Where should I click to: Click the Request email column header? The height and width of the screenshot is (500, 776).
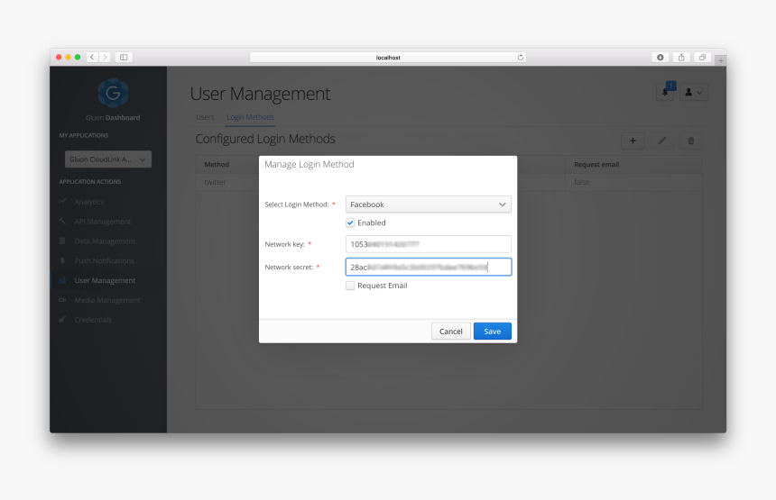(x=596, y=165)
